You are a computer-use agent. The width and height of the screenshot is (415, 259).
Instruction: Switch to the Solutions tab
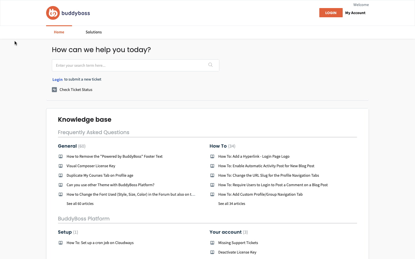pos(94,32)
